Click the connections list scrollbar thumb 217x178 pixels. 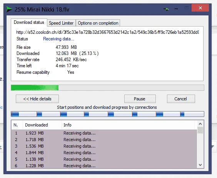click(x=200, y=130)
